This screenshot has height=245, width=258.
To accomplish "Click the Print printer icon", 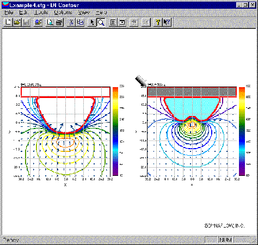I will tap(59, 22).
